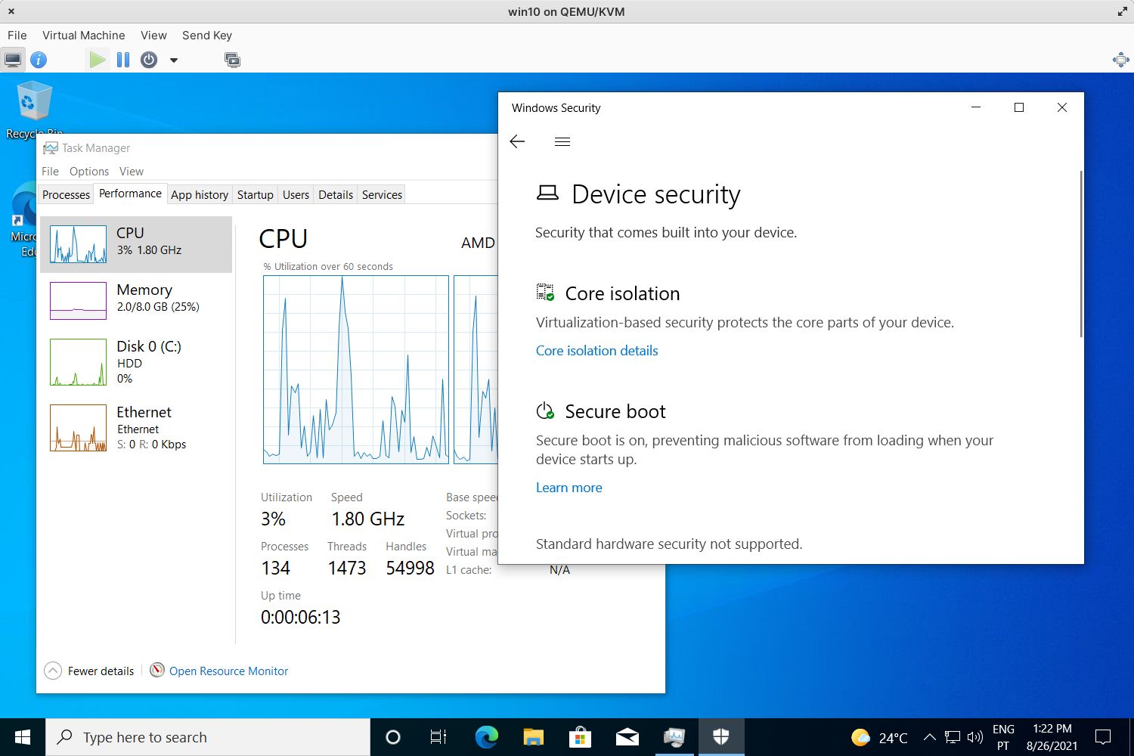Open the manage VM snapshots icon
The width and height of the screenshot is (1134, 756).
pyautogui.click(x=233, y=60)
